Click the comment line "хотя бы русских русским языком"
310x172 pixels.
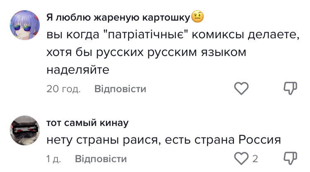[x=146, y=53]
